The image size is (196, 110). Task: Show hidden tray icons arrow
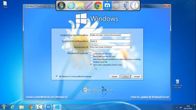tap(177, 107)
